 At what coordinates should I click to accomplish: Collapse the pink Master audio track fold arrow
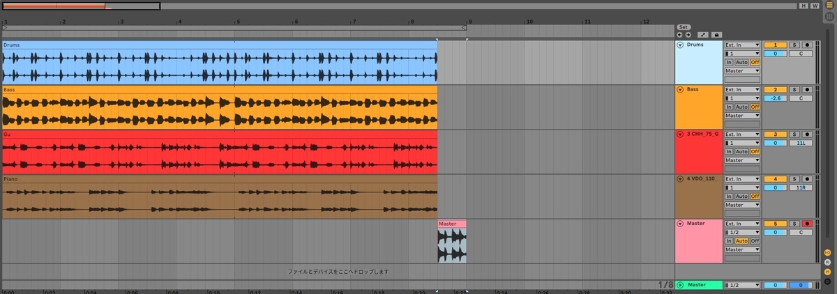680,224
